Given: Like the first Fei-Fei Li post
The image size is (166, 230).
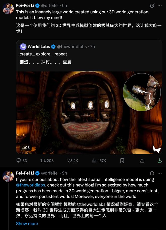Looking at the screenshot, I should pyautogui.click(x=70, y=161).
